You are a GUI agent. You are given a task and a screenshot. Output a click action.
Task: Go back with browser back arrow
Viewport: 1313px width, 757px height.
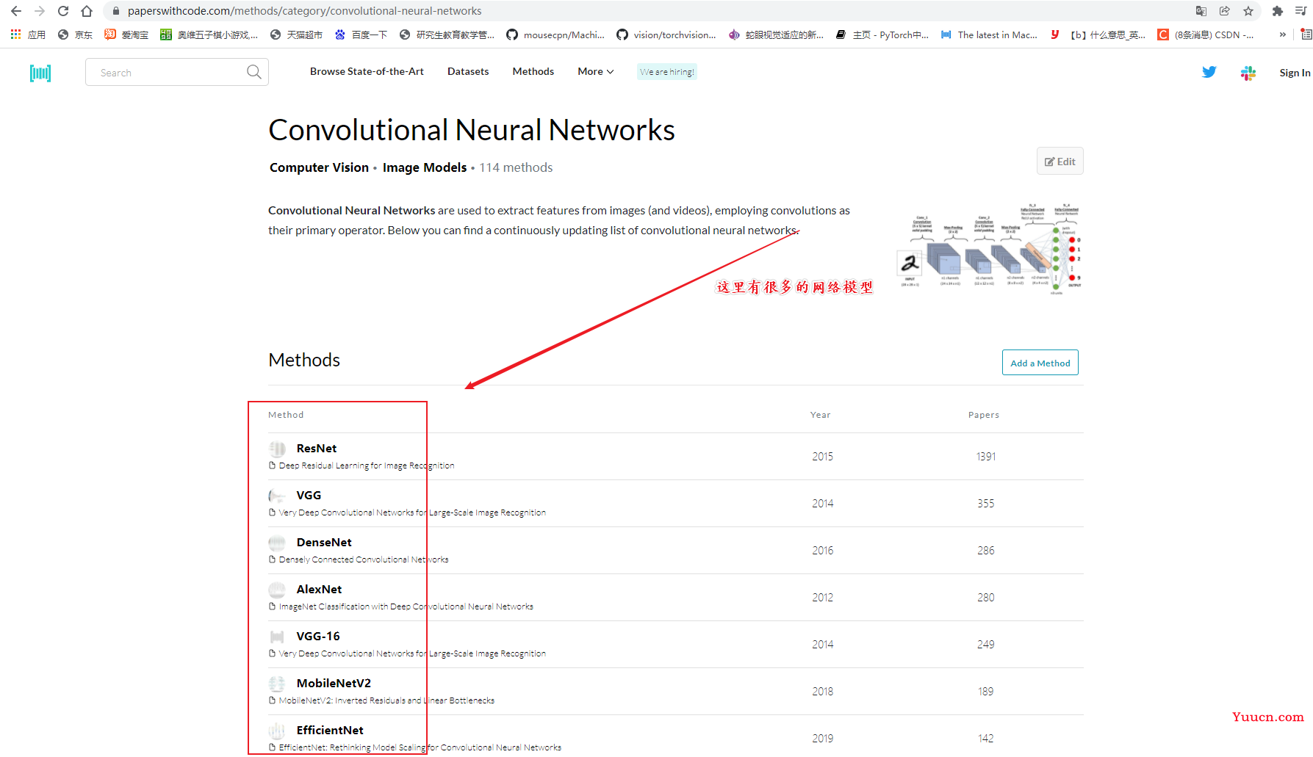coord(16,11)
